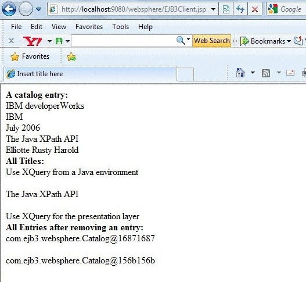Click the 'IBM developerWorks' text line

point(45,106)
